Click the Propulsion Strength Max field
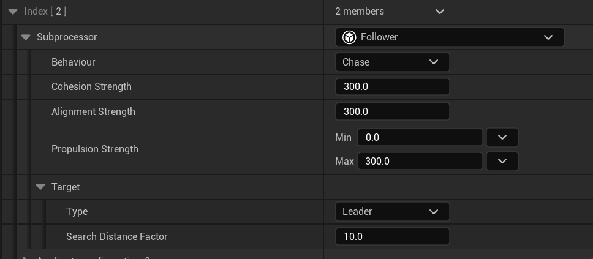 coord(420,162)
